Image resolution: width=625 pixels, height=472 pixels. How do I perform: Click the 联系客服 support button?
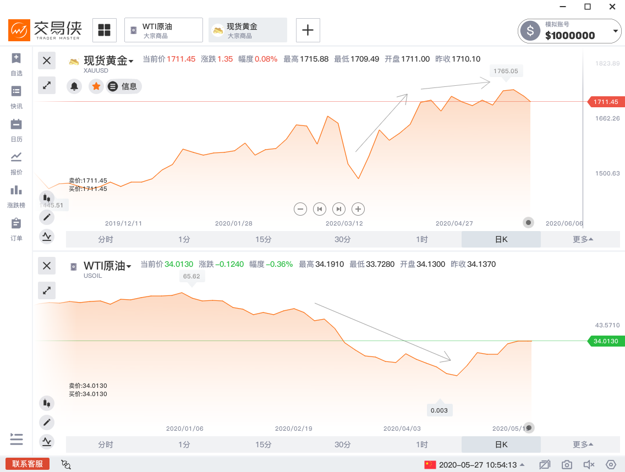coord(28,464)
